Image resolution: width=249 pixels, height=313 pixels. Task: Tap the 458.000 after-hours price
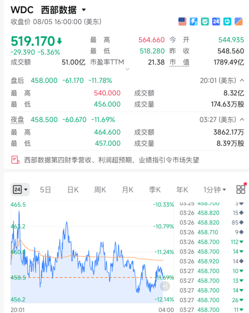pos(44,81)
